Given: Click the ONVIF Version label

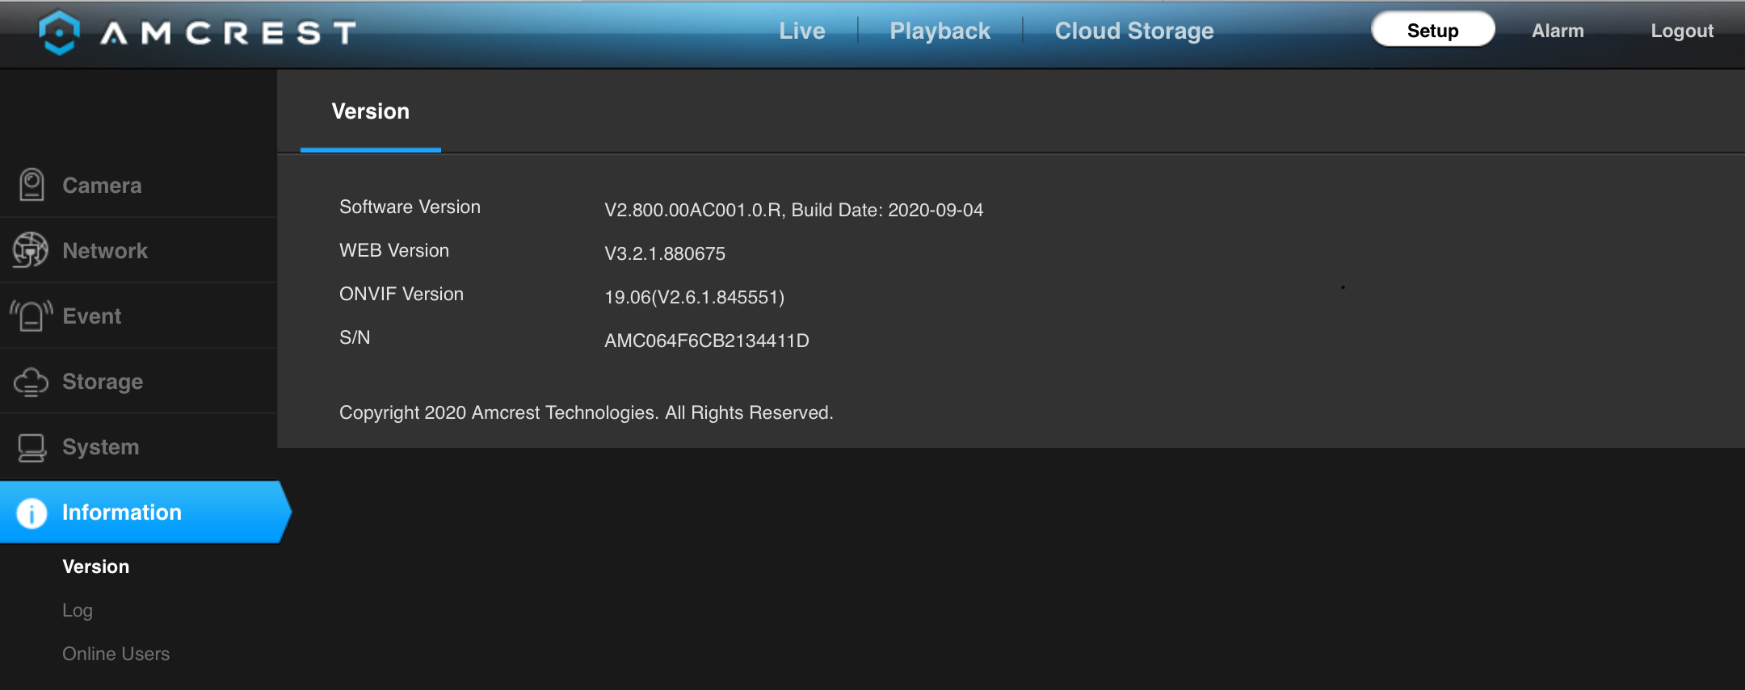Looking at the screenshot, I should click(x=402, y=294).
